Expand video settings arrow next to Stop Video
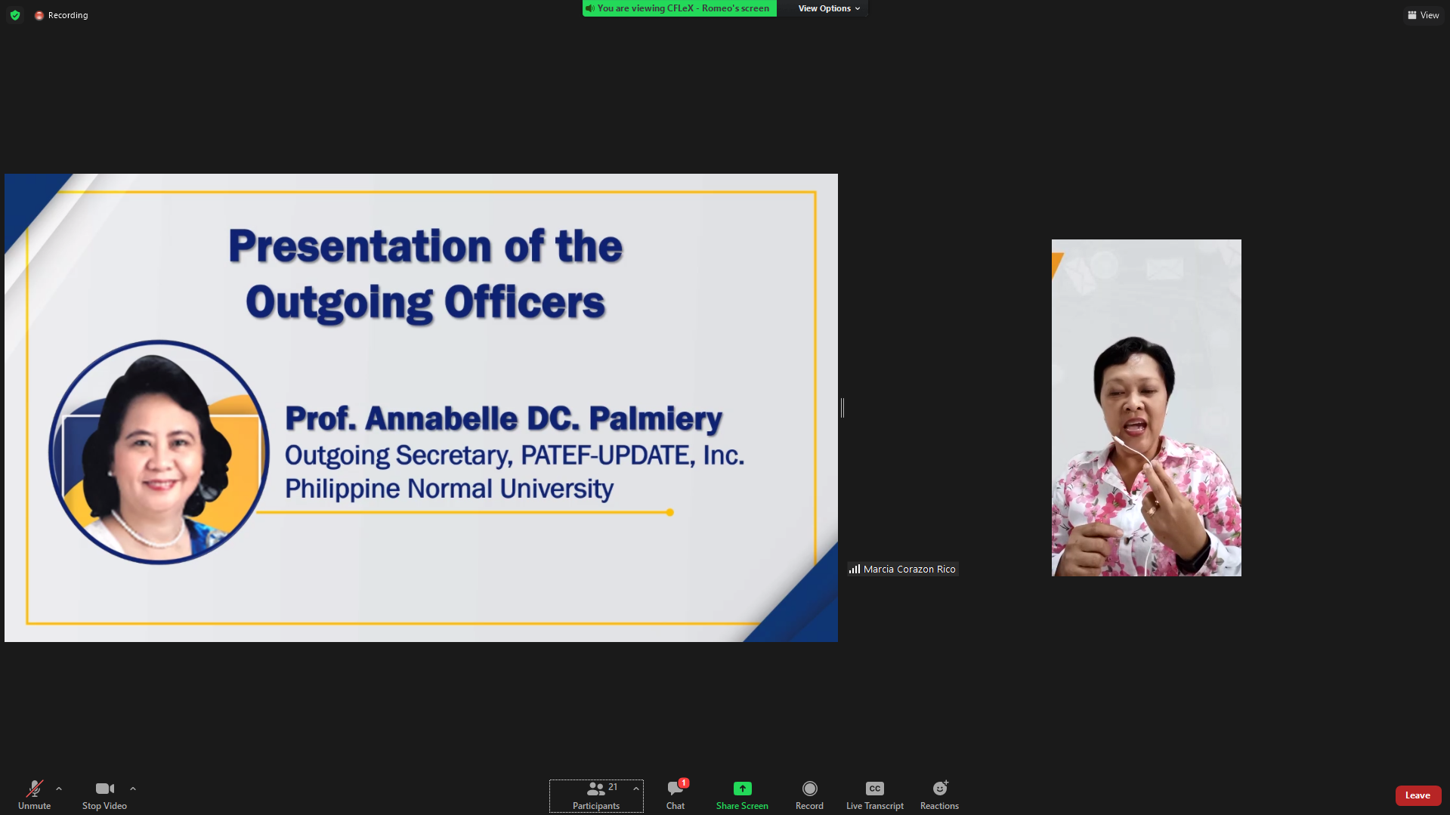 133,789
